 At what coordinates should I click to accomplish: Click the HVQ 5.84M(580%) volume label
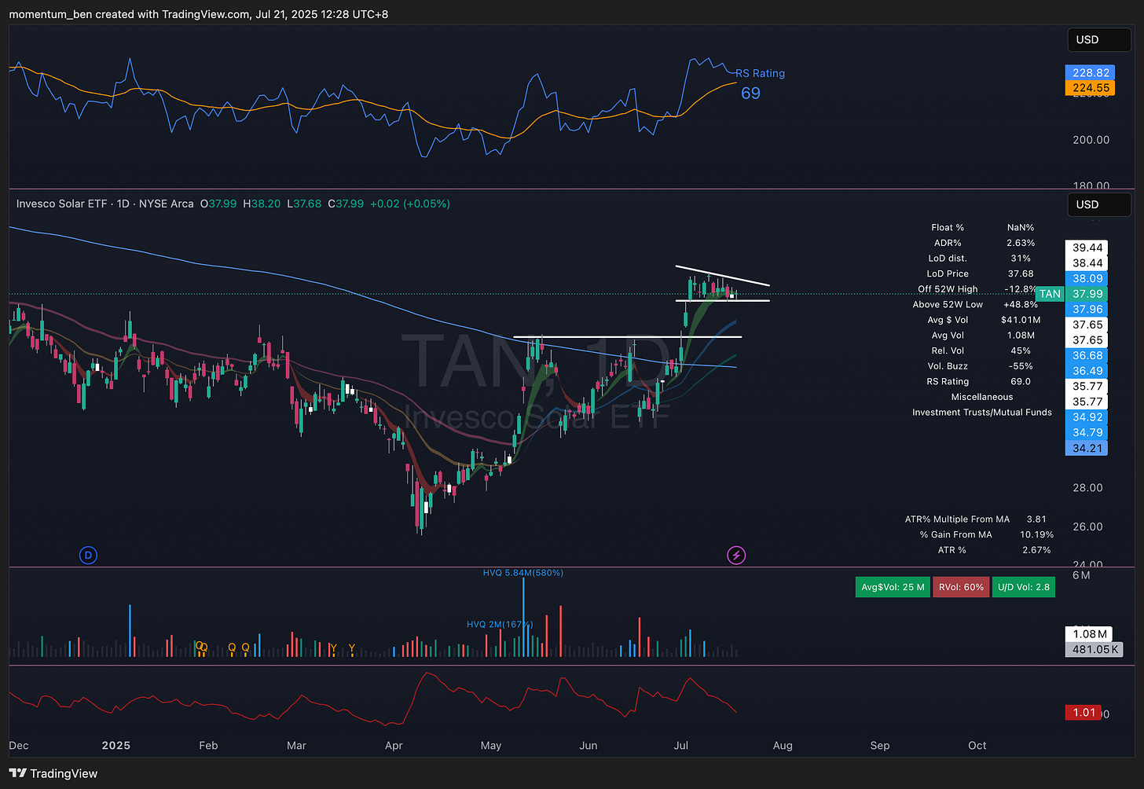(523, 573)
